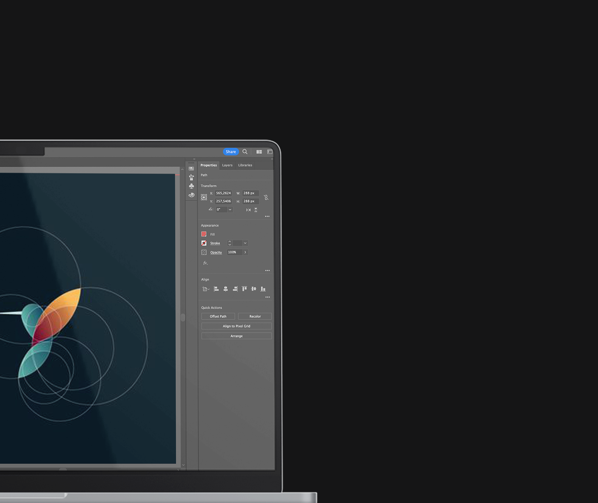
Task: Flip the selection vertically
Action: click(256, 210)
